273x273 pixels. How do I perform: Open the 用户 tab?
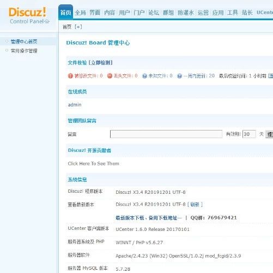[x=124, y=13]
